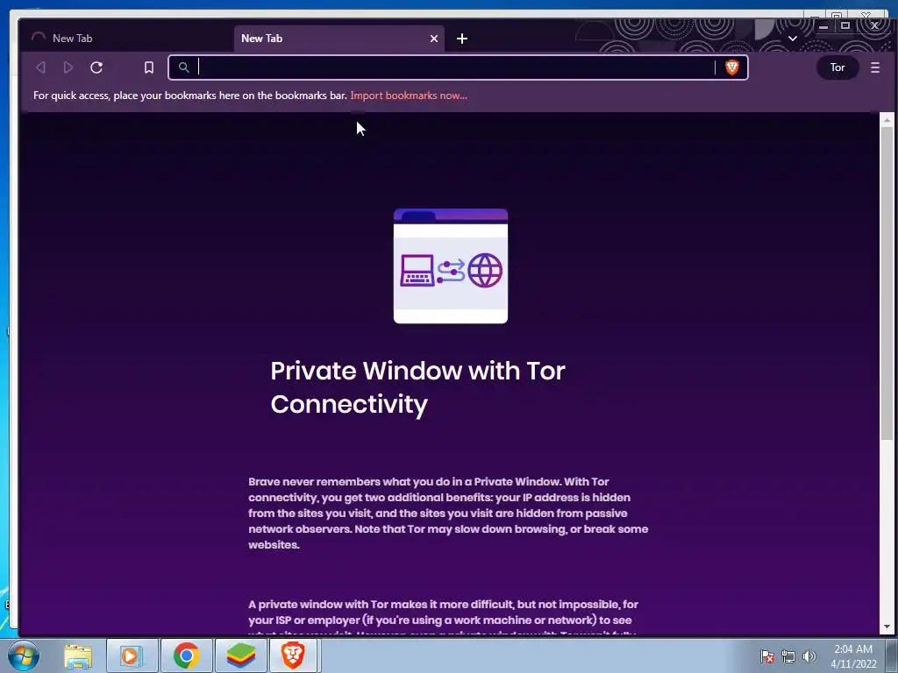Open a new tab with plus button
Screen dimensions: 898x673
click(x=462, y=39)
